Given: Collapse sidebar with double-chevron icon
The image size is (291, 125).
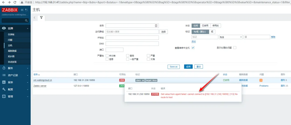Looking at the screenshot, I should coord(22,10).
